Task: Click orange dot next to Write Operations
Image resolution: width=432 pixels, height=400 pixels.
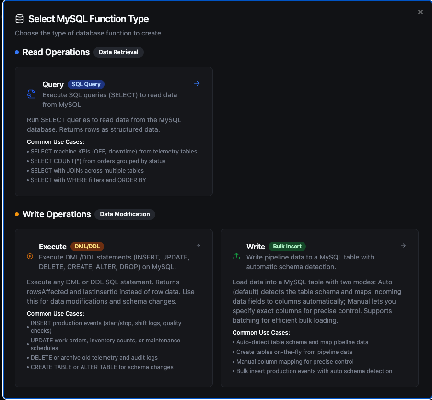Action: click(x=17, y=214)
